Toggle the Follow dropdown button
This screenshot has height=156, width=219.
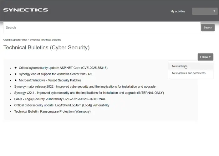(x=205, y=57)
